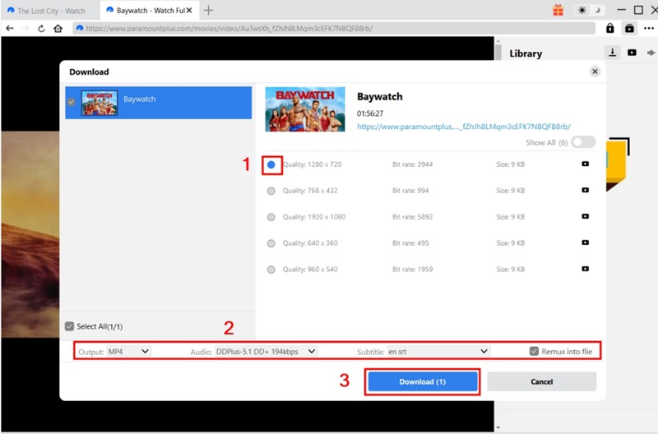658x434 pixels.
Task: Click video icon on 1280 x 720 row
Action: point(585,164)
